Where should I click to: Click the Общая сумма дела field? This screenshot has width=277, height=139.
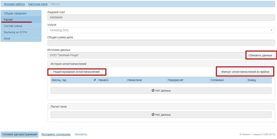tap(161, 43)
